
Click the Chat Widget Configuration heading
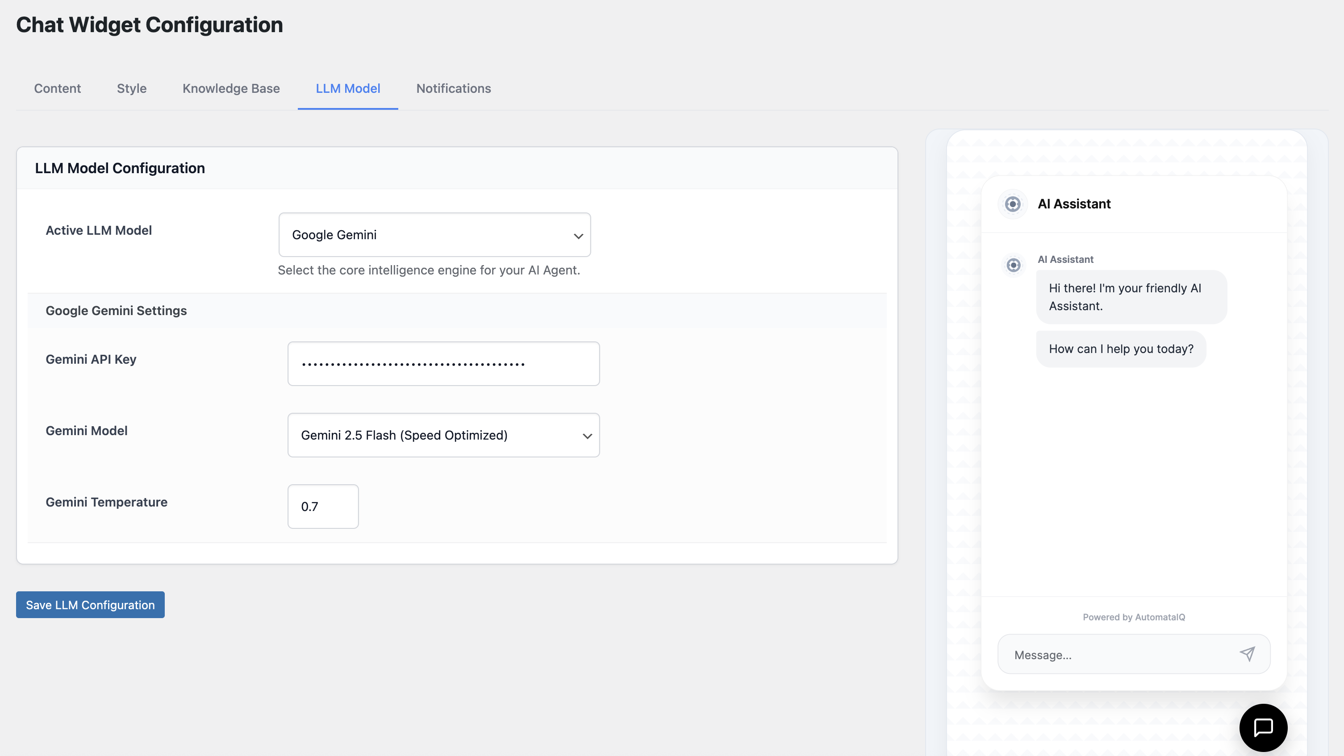[150, 25]
